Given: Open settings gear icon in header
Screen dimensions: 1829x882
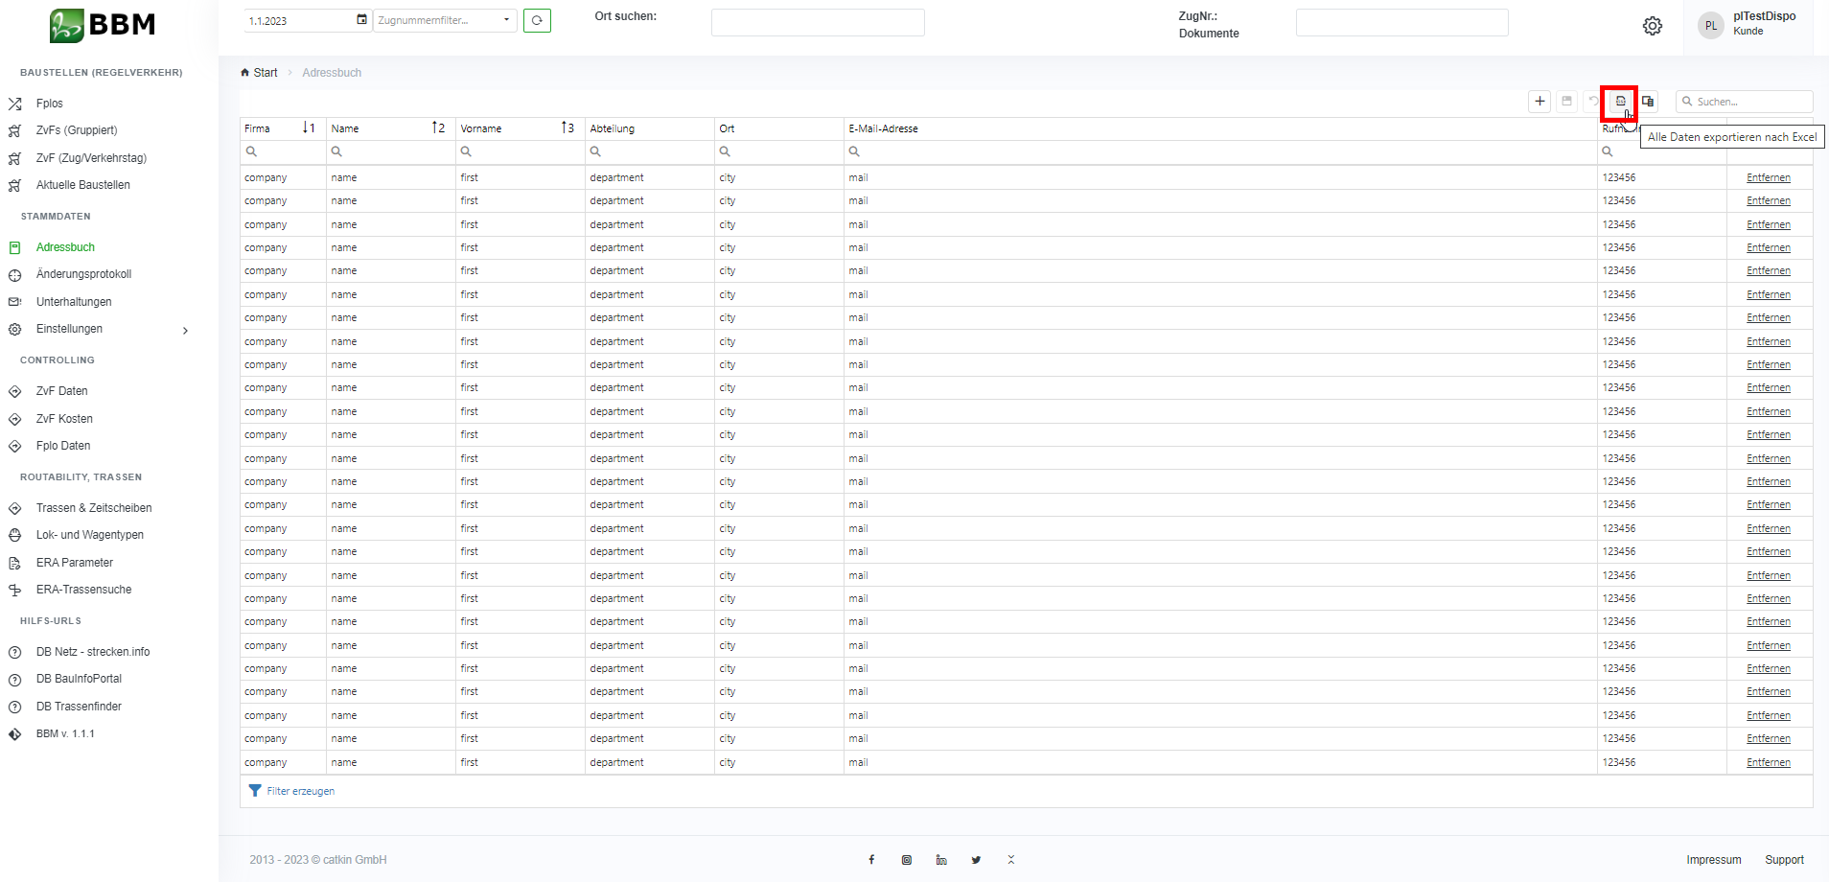Looking at the screenshot, I should 1652,26.
